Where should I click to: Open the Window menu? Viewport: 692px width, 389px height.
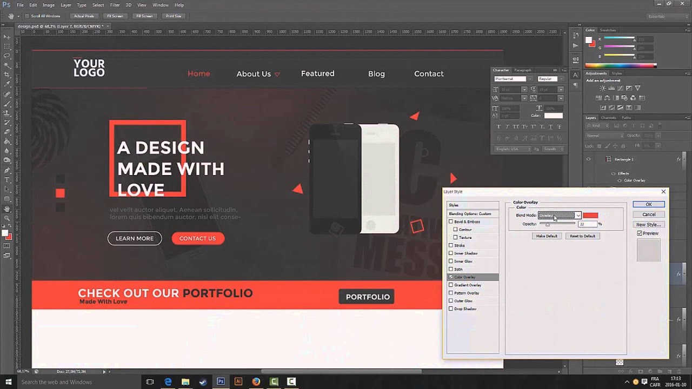[160, 5]
